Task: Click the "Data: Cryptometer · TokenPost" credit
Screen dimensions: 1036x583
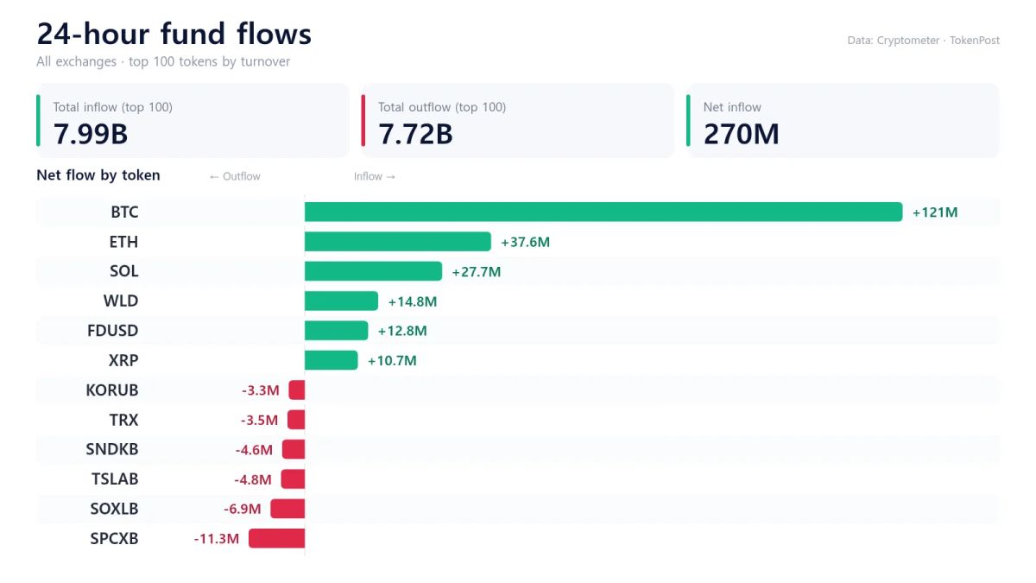Action: click(924, 41)
